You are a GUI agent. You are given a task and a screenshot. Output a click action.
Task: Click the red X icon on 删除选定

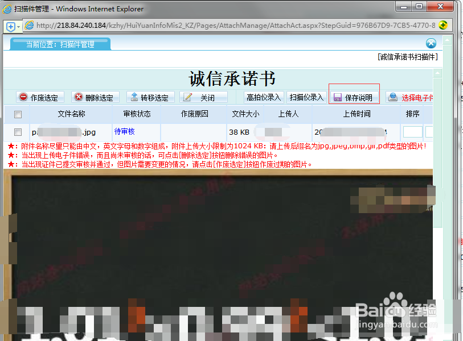(78, 97)
